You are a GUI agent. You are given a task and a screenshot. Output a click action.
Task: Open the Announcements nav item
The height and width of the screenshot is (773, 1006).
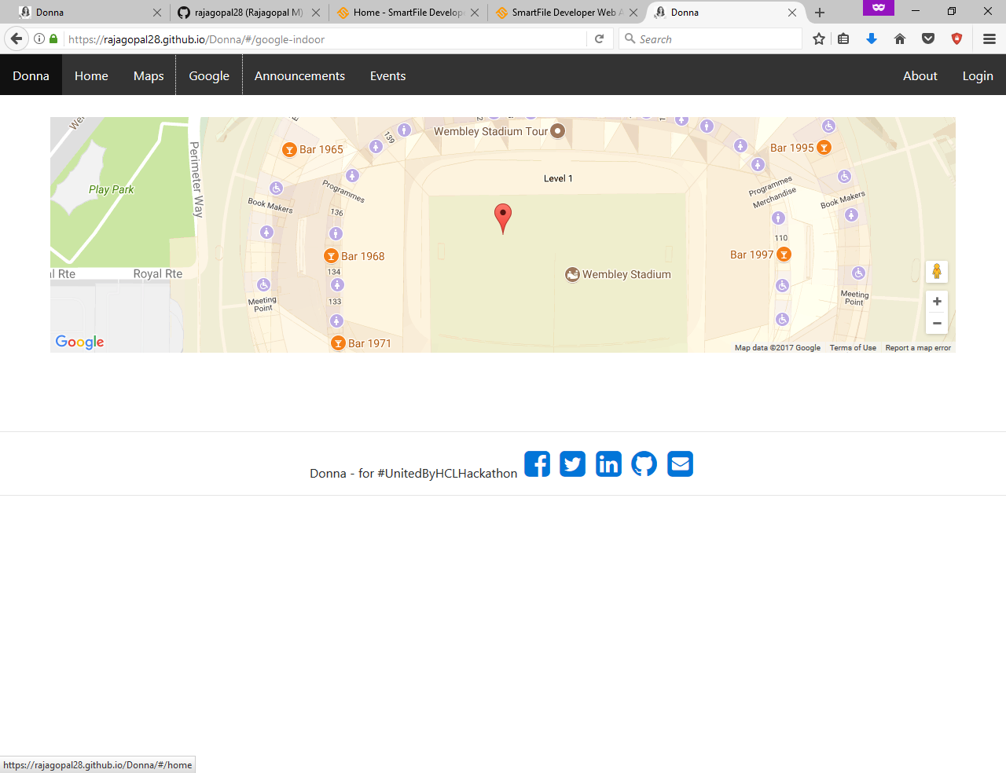coord(299,75)
